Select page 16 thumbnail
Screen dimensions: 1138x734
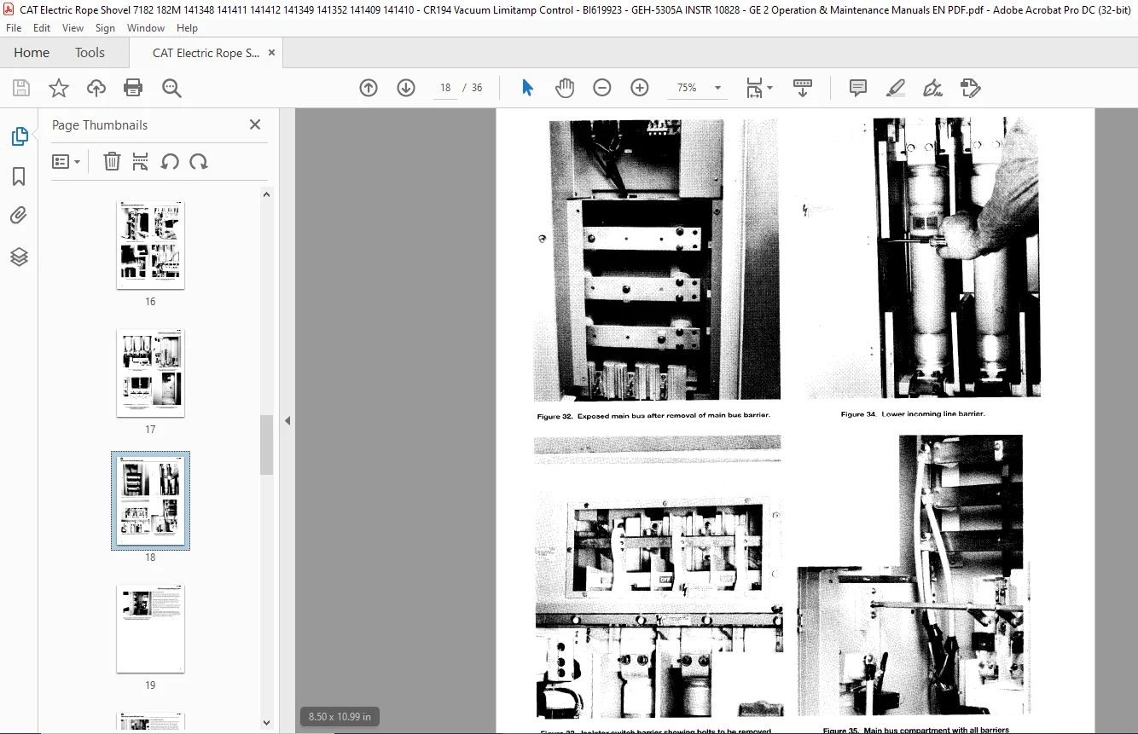click(x=150, y=245)
